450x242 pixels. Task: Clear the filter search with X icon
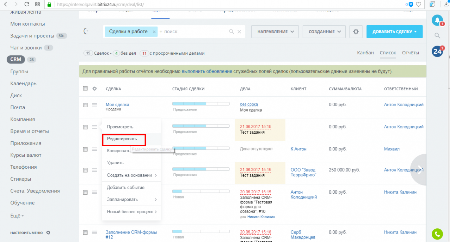(x=239, y=32)
